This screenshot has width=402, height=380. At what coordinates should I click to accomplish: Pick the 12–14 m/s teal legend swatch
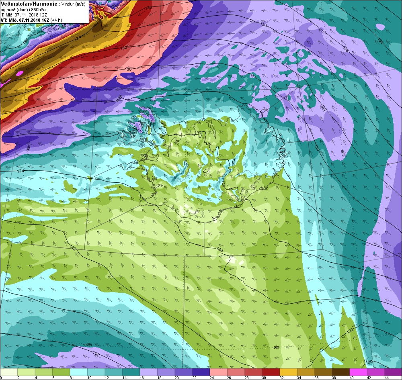coord(114,372)
